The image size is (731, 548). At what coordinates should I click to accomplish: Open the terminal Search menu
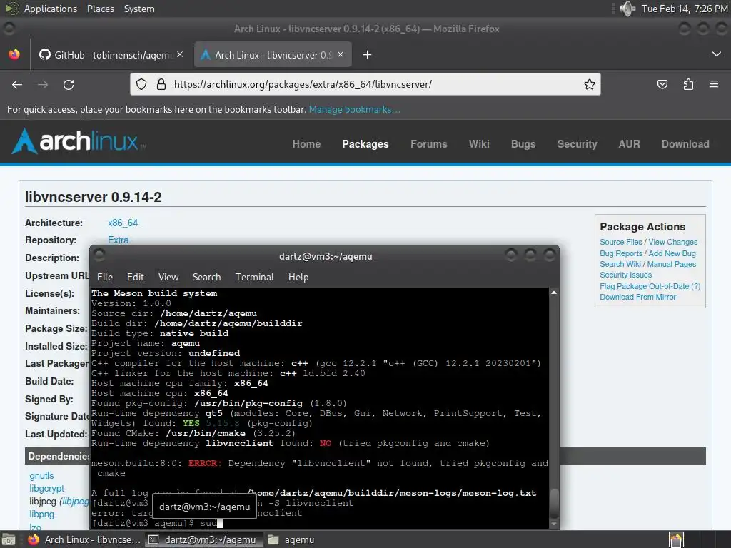coord(206,277)
